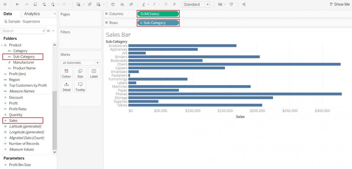Sort descending using the toolbar icon

131,4
